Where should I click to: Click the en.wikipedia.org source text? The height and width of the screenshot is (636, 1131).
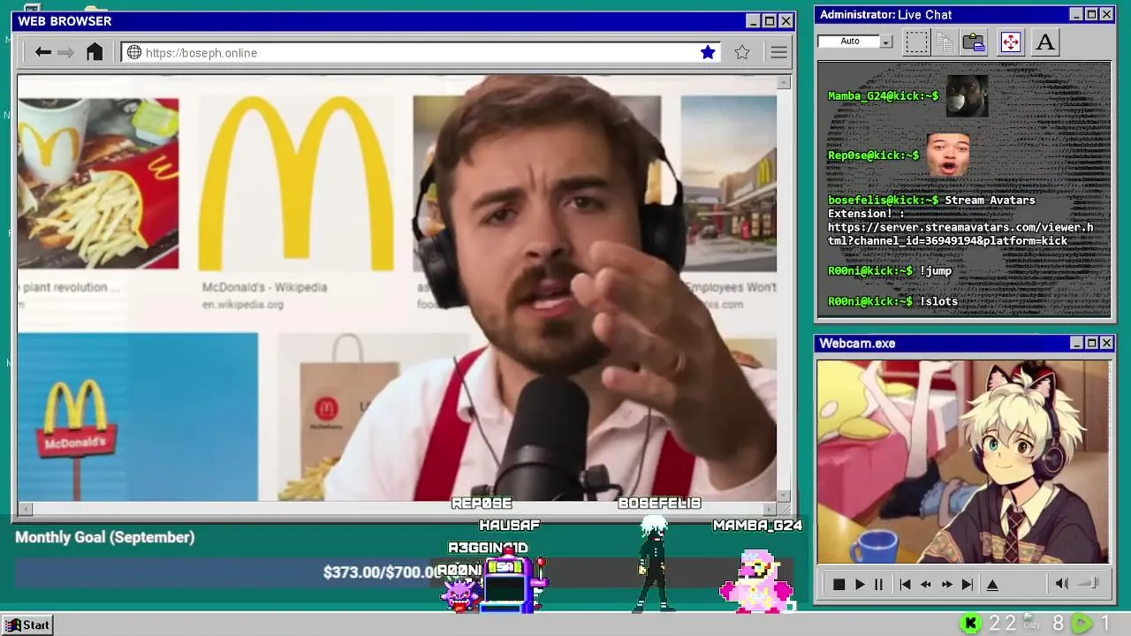click(243, 305)
